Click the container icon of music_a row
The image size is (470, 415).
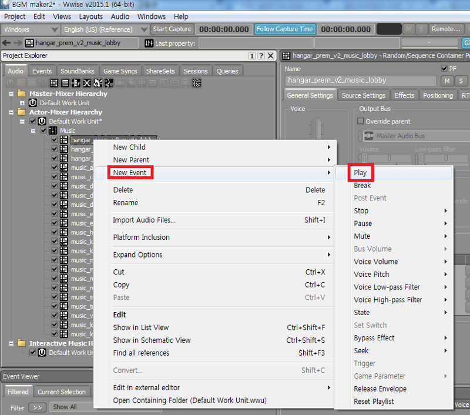(64, 168)
